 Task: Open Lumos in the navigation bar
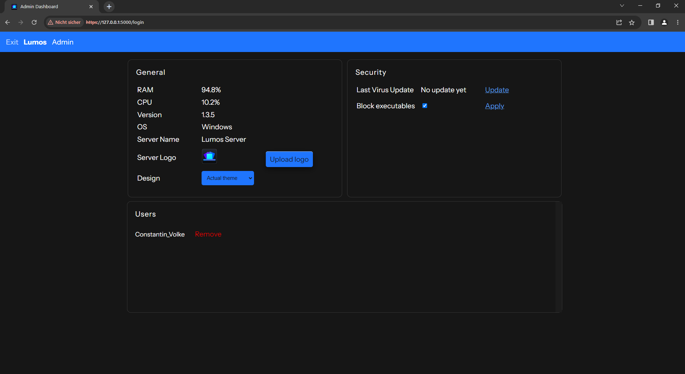coord(35,42)
